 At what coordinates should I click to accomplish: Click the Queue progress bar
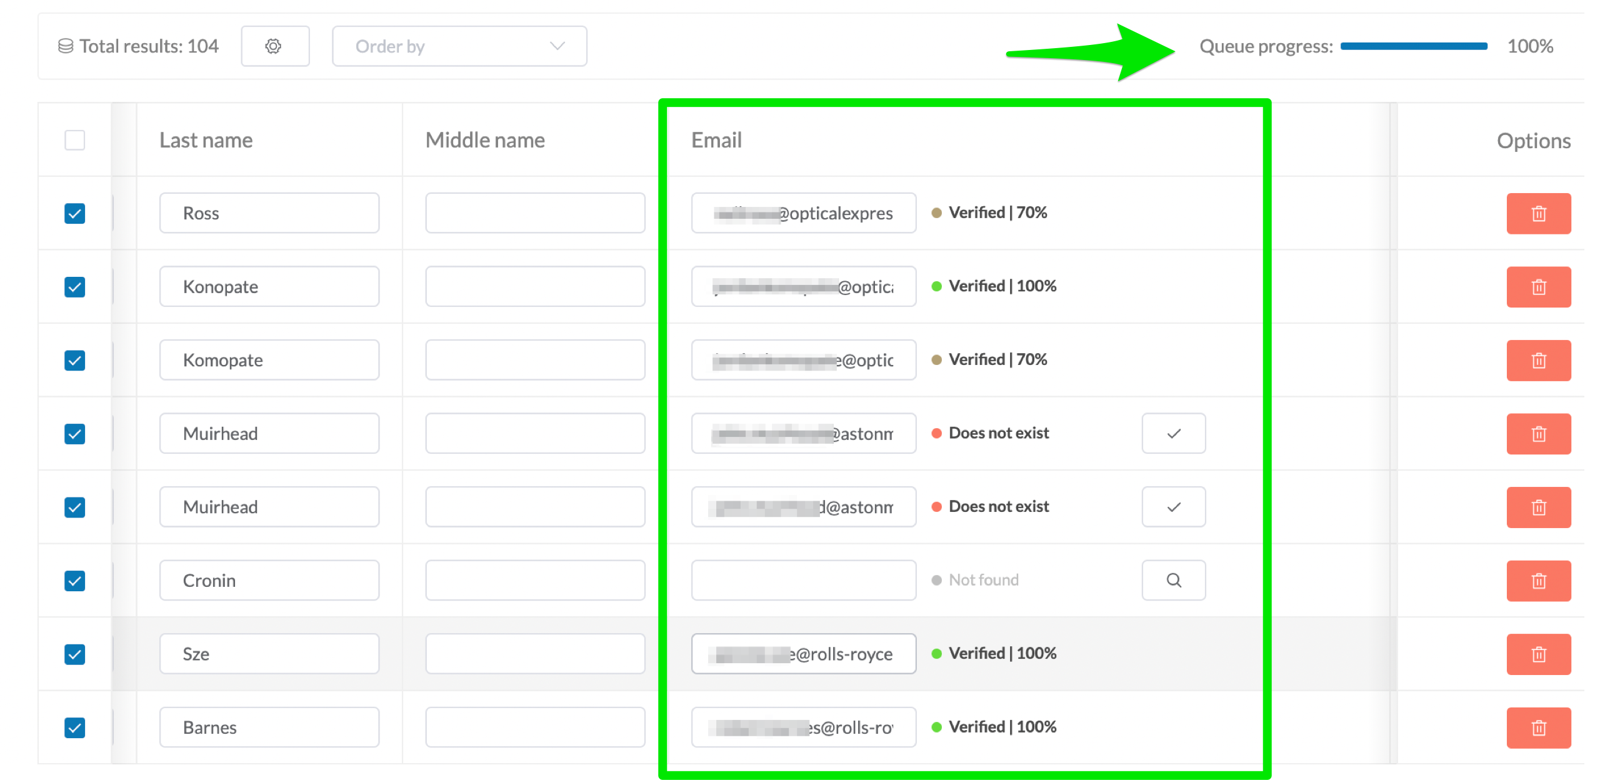point(1414,46)
